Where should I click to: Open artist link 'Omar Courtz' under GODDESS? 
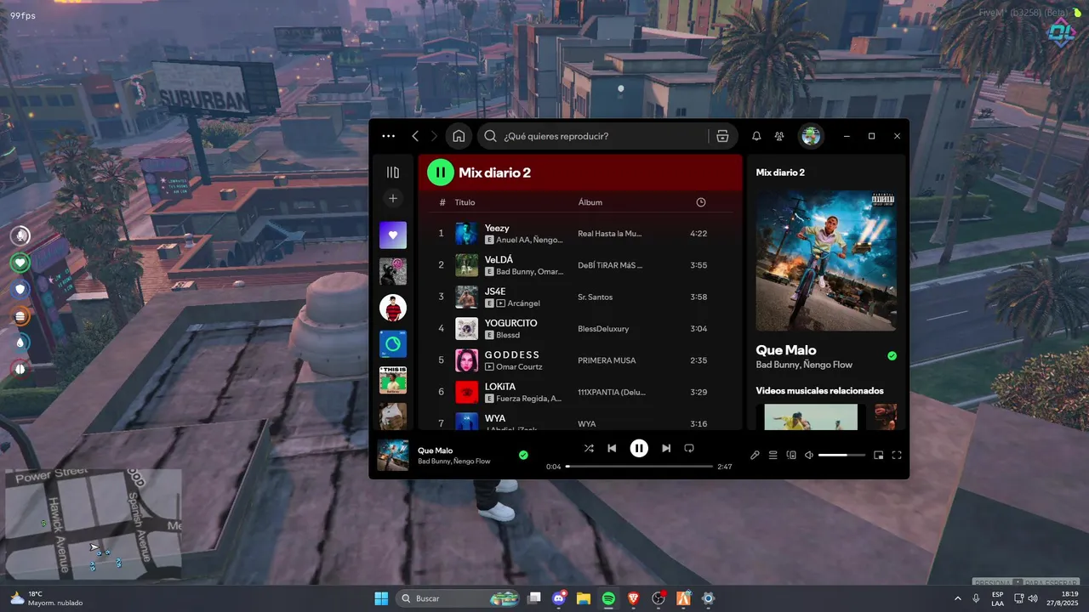(519, 367)
